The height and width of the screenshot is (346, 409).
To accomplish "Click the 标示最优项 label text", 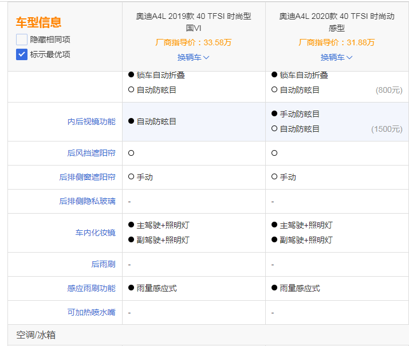I will (50, 54).
